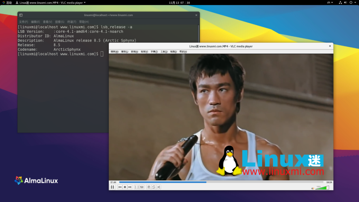Open the 音频(A) menu in VLC
This screenshot has height=202, width=359.
[x=134, y=52]
